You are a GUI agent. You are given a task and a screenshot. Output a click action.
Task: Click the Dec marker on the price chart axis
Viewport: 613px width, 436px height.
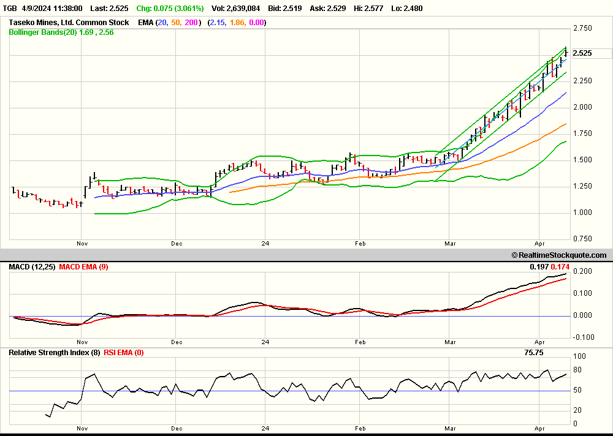(x=177, y=243)
